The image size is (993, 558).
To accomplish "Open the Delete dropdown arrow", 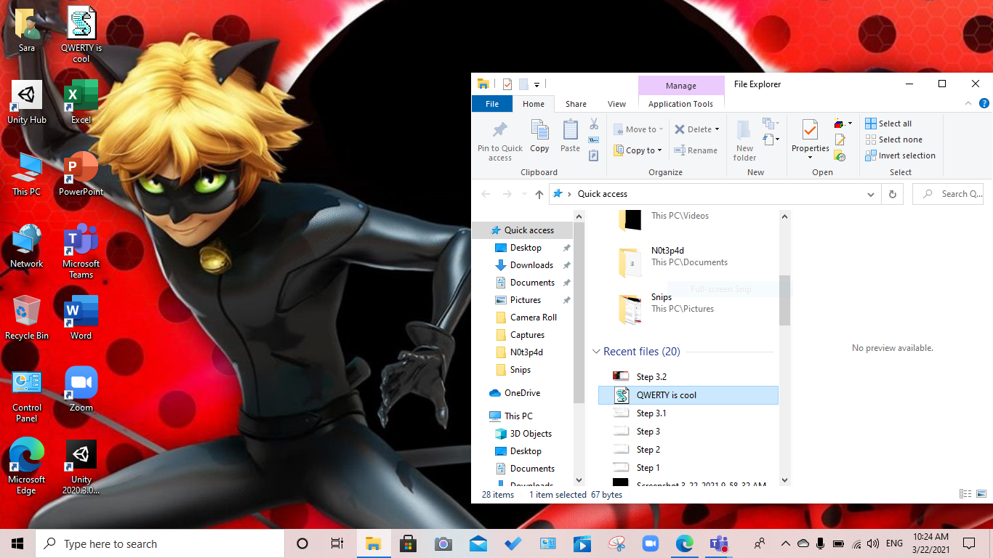I will [717, 129].
